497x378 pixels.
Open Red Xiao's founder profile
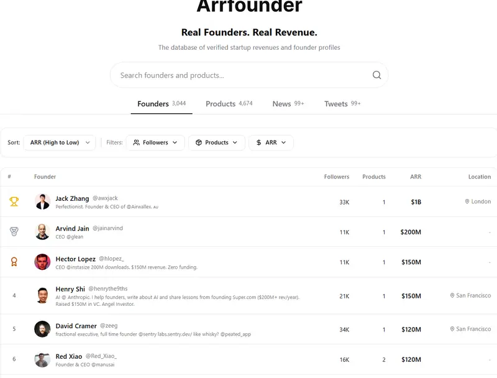[x=69, y=356]
